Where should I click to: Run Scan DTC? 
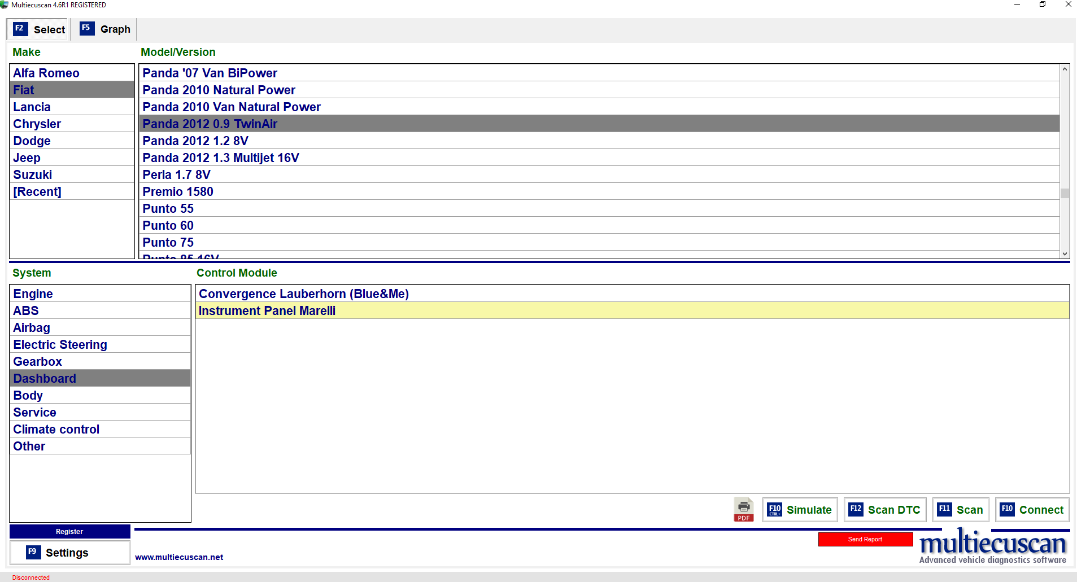point(885,510)
